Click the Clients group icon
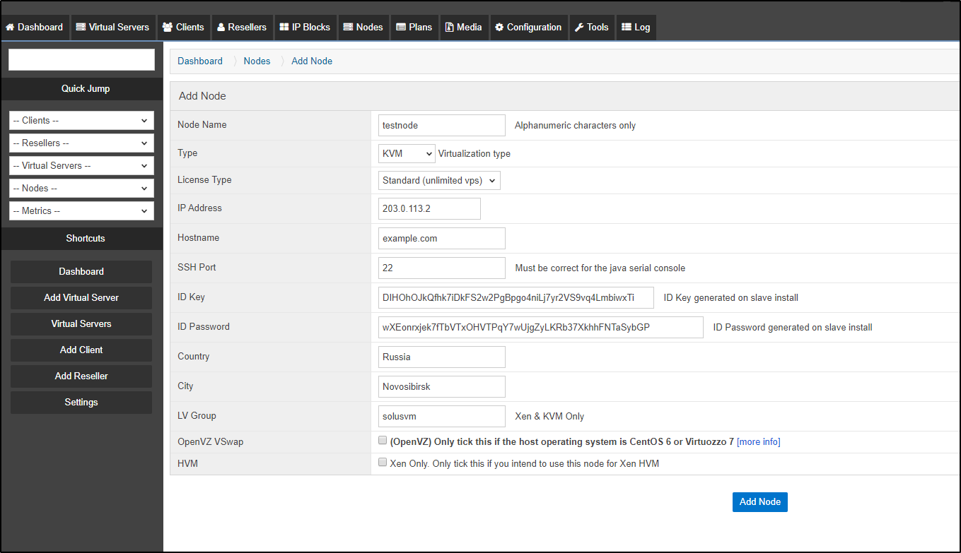 [x=168, y=28]
